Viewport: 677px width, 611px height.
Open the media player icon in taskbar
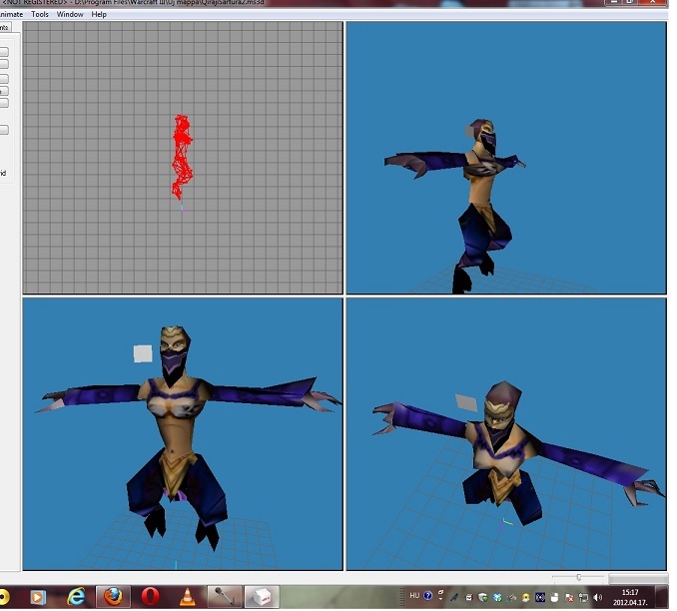38,597
